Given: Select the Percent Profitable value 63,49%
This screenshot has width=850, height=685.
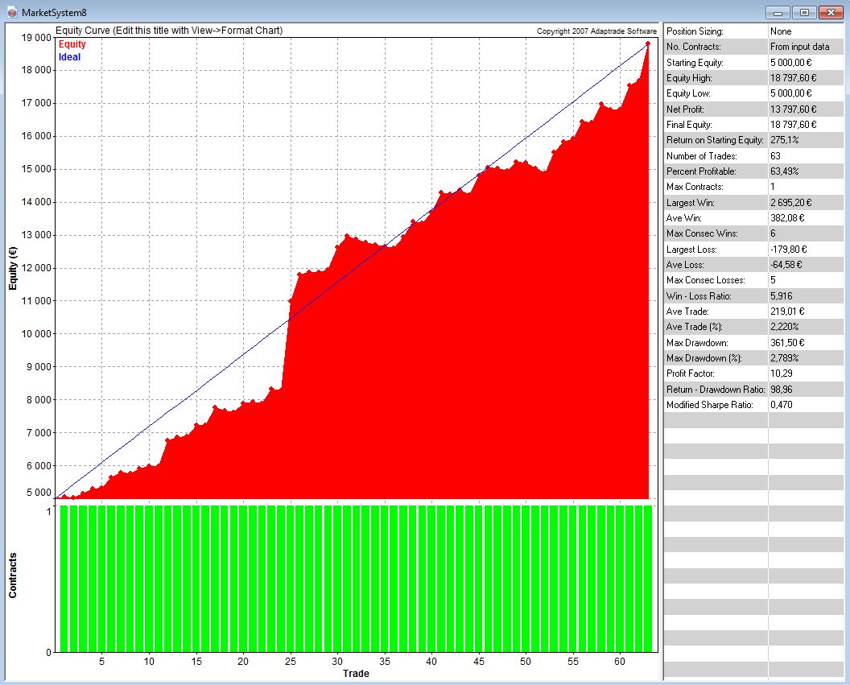Looking at the screenshot, I should tap(786, 171).
